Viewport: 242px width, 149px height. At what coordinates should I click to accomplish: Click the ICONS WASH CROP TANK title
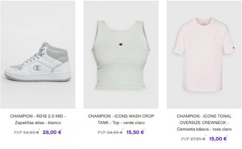point(121,119)
